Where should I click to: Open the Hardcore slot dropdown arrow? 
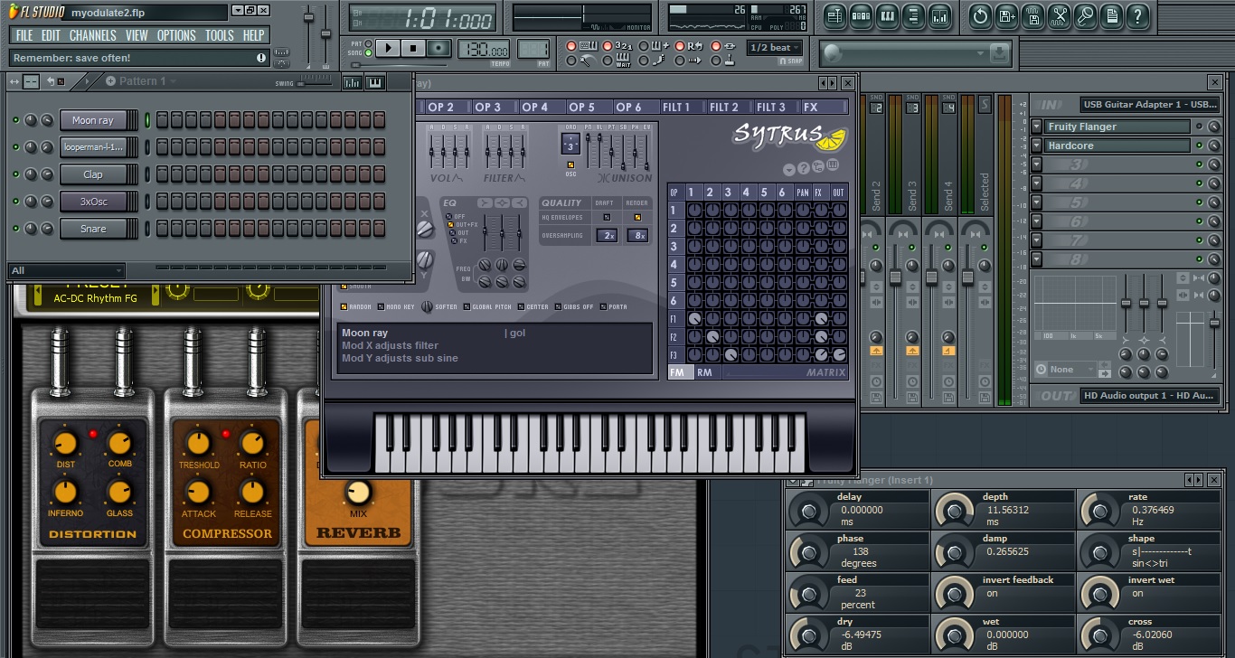point(1037,146)
